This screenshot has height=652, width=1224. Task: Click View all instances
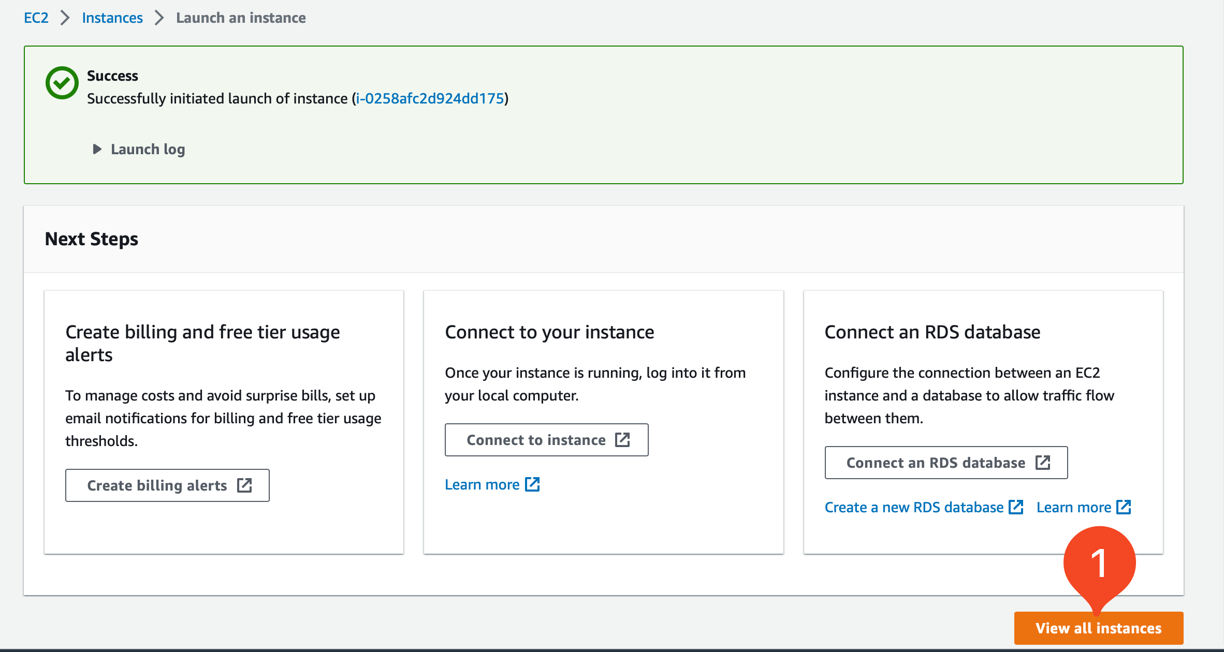coord(1098,628)
